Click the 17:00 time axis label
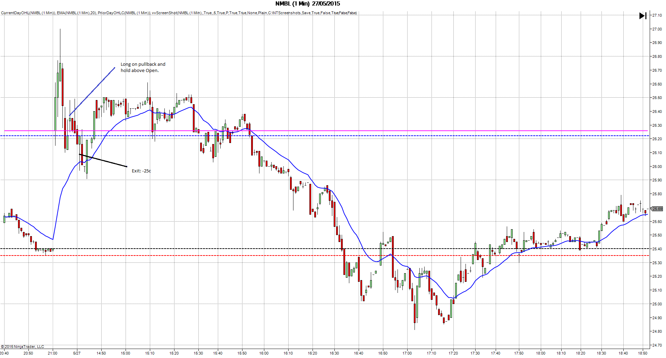The image size is (666, 358). point(407,353)
